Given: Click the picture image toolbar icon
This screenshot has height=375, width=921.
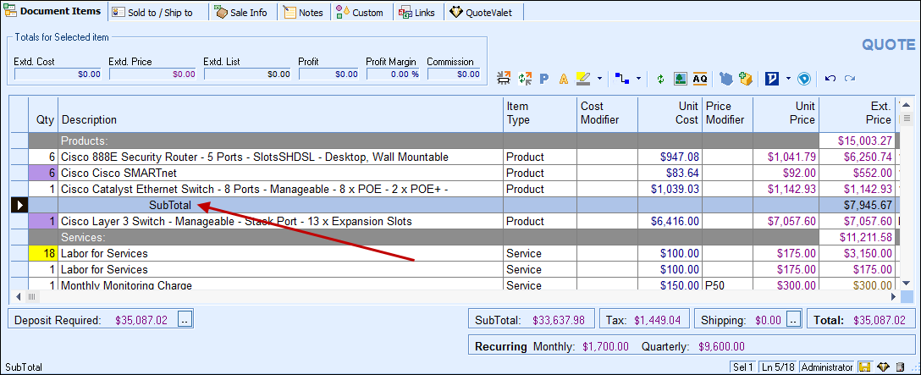Looking at the screenshot, I should [x=680, y=79].
